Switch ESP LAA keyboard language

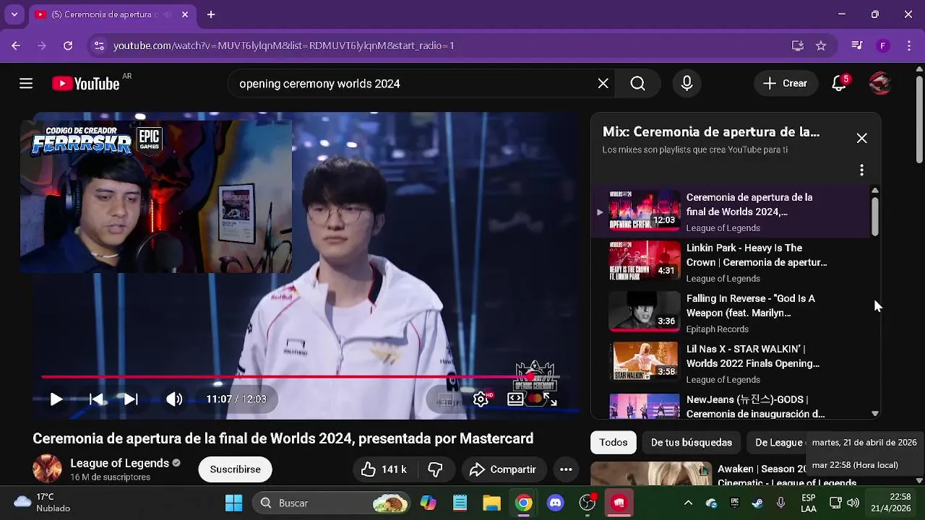[x=809, y=503]
